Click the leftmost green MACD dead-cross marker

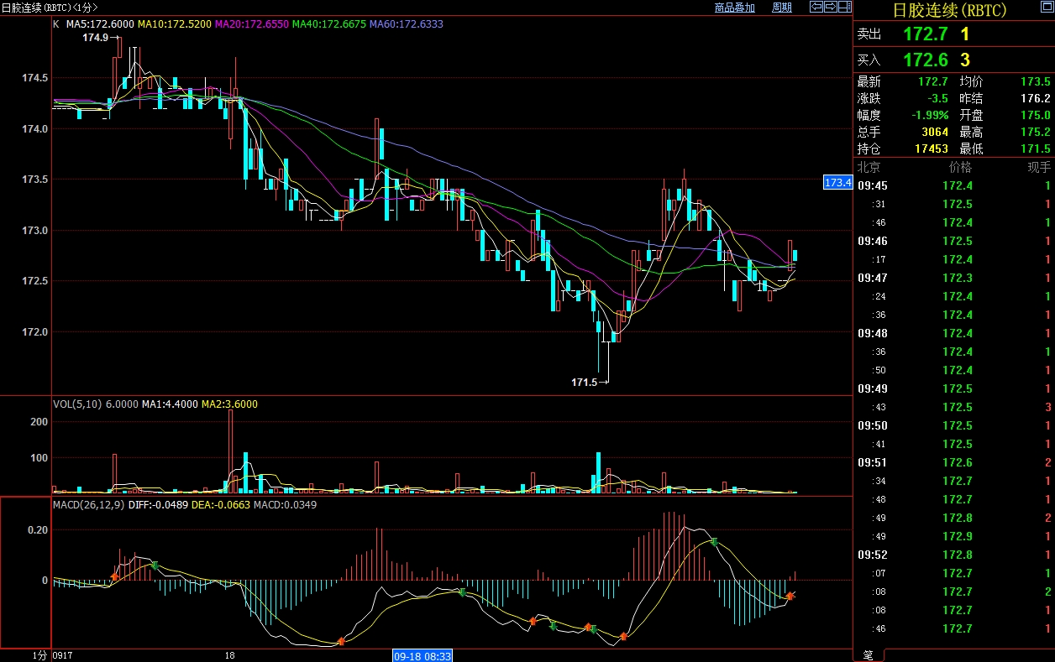point(155,566)
